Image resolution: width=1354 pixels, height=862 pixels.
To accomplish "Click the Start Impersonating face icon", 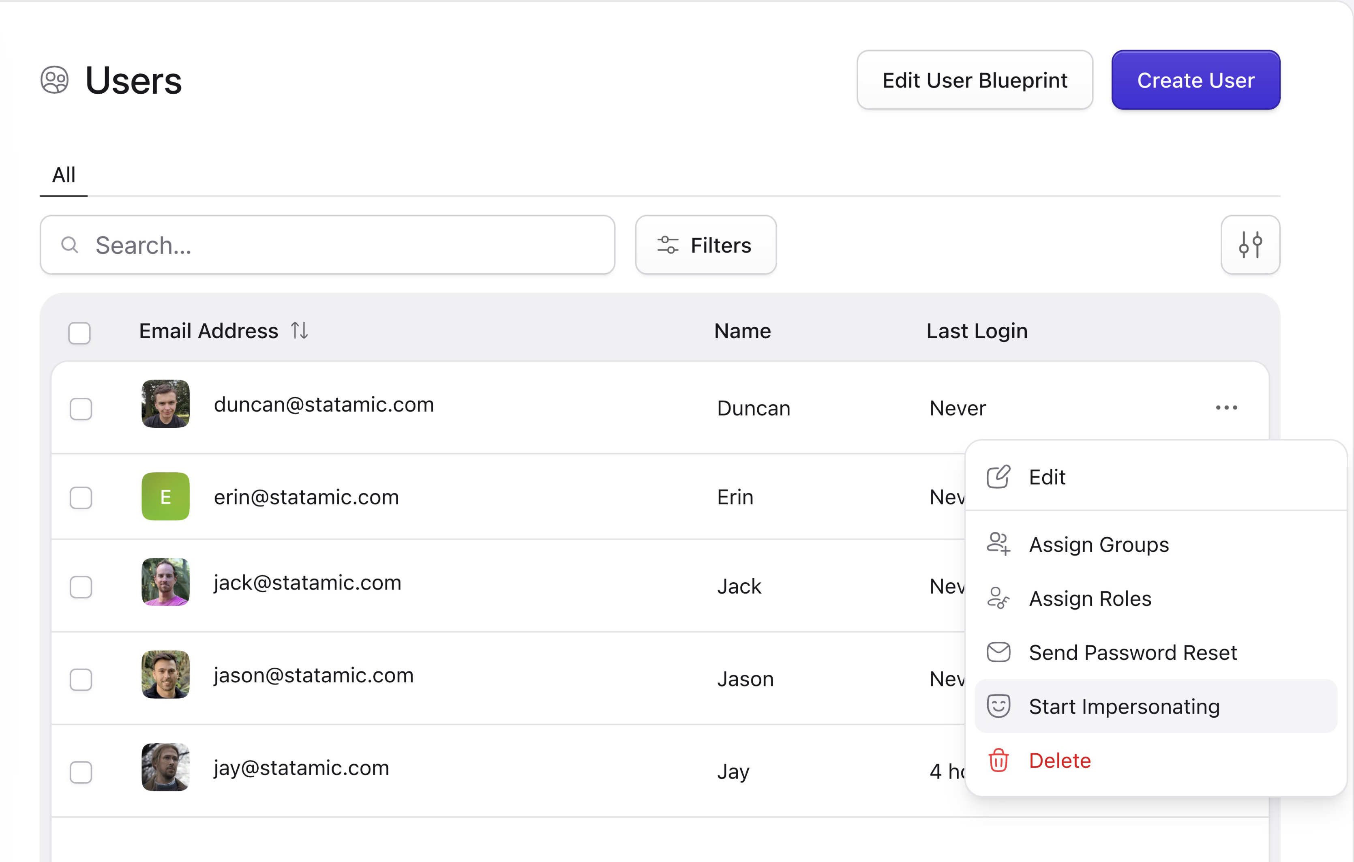I will click(x=998, y=705).
